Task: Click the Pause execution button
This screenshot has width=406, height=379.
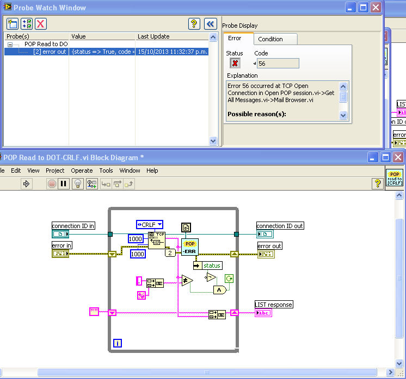Action: 64,184
